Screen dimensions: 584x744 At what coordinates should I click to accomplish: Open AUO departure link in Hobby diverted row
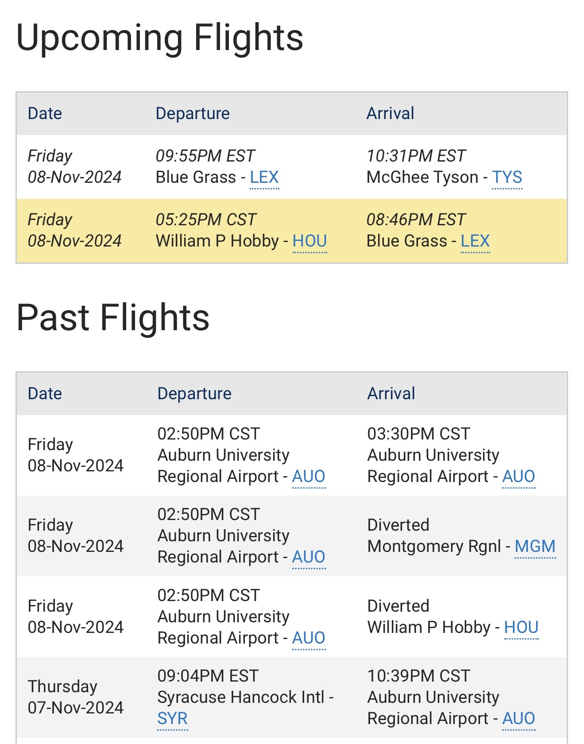[309, 638]
